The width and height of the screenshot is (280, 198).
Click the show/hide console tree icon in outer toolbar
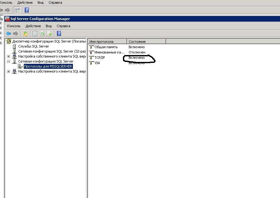click(17, 10)
